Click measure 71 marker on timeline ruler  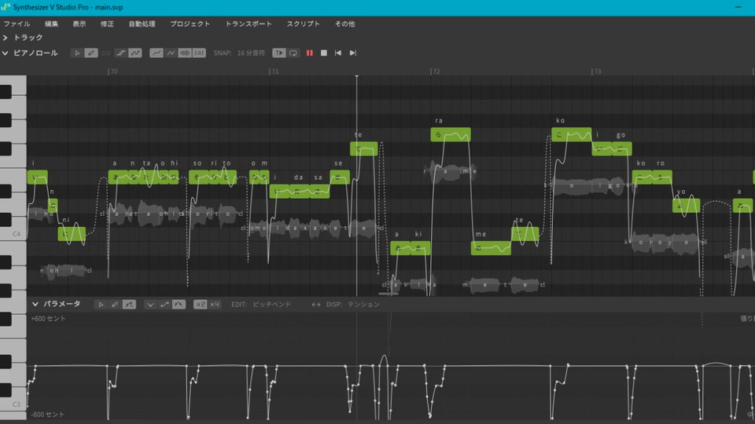pyautogui.click(x=274, y=71)
